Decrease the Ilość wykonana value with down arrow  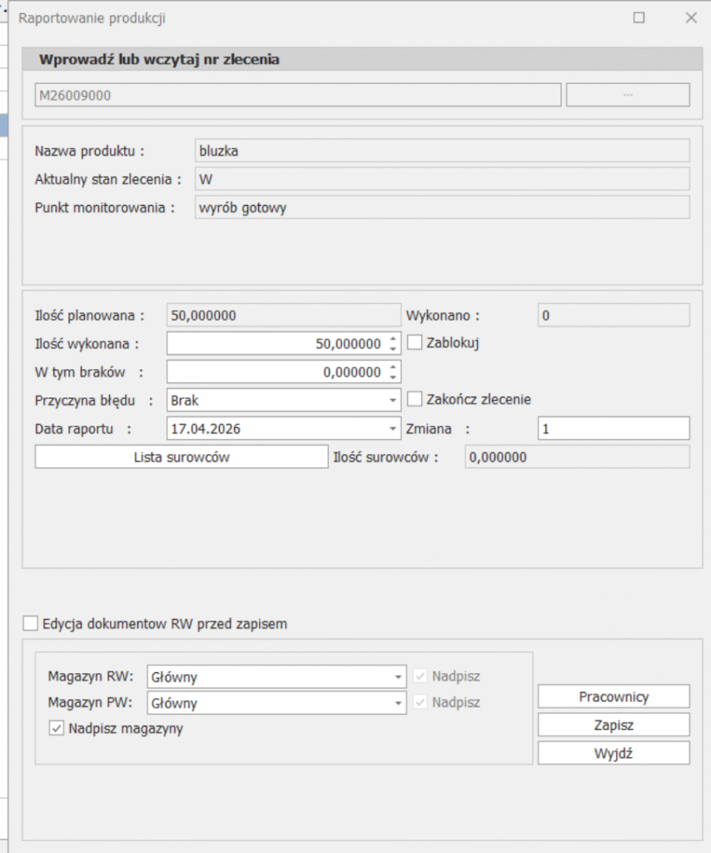(394, 348)
